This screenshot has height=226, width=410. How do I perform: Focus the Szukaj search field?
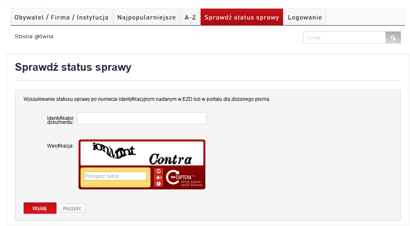click(x=344, y=37)
